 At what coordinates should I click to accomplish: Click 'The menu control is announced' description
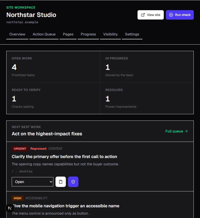[50, 213]
